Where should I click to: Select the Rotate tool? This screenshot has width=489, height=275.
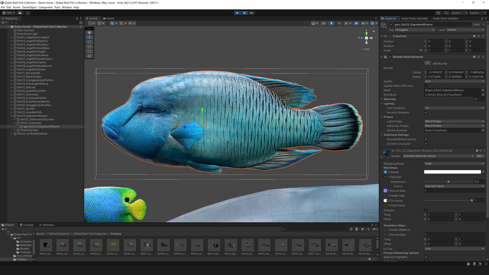(x=89, y=42)
